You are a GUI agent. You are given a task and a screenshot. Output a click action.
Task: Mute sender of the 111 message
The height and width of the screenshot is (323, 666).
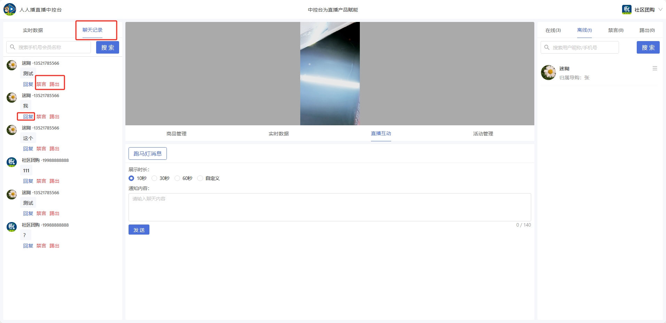(41, 181)
